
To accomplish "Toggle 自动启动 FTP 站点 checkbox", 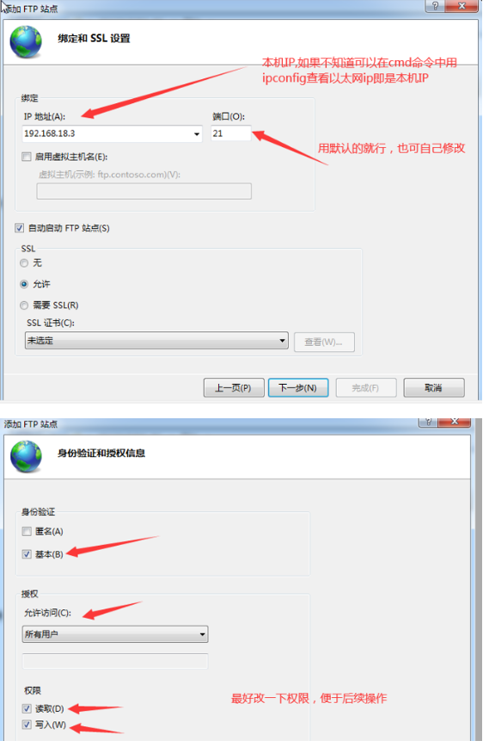I will [19, 228].
